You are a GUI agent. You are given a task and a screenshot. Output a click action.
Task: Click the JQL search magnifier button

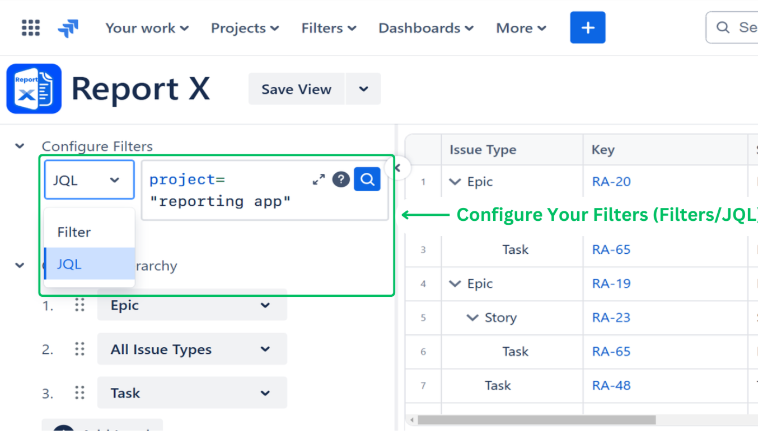tap(367, 179)
